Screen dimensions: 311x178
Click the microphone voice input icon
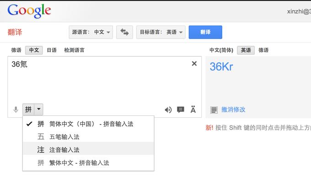point(16,109)
